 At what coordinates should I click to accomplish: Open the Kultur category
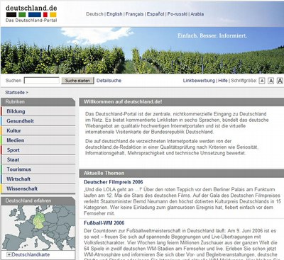click(x=38, y=131)
